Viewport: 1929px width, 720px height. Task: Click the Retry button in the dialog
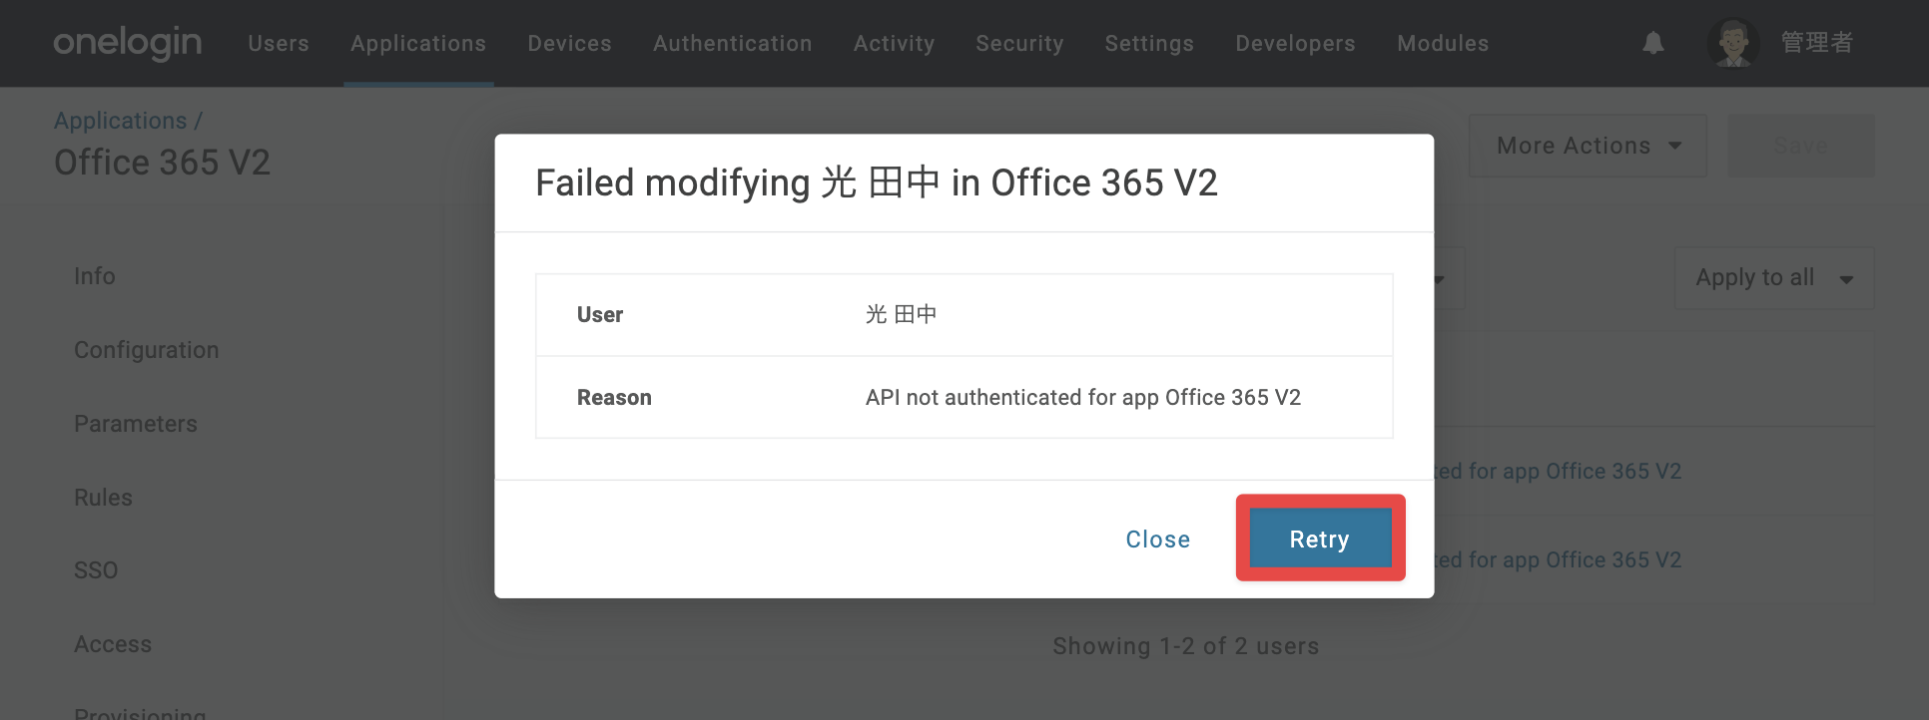point(1320,539)
